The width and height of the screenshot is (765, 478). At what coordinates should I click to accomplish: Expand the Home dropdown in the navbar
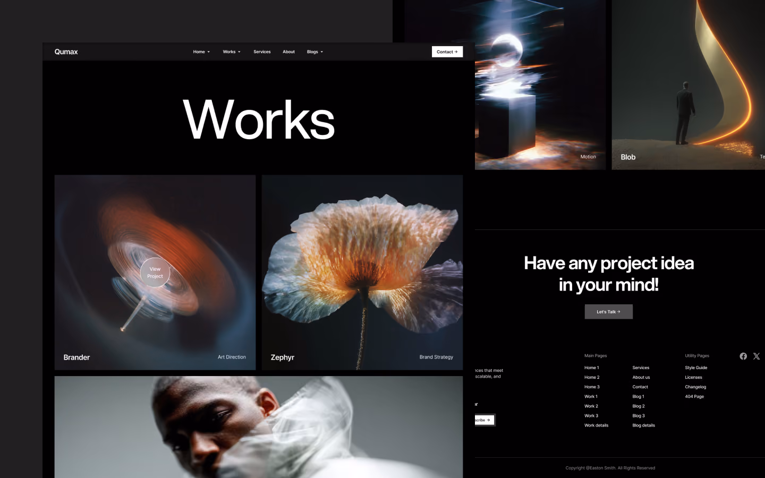pos(201,52)
